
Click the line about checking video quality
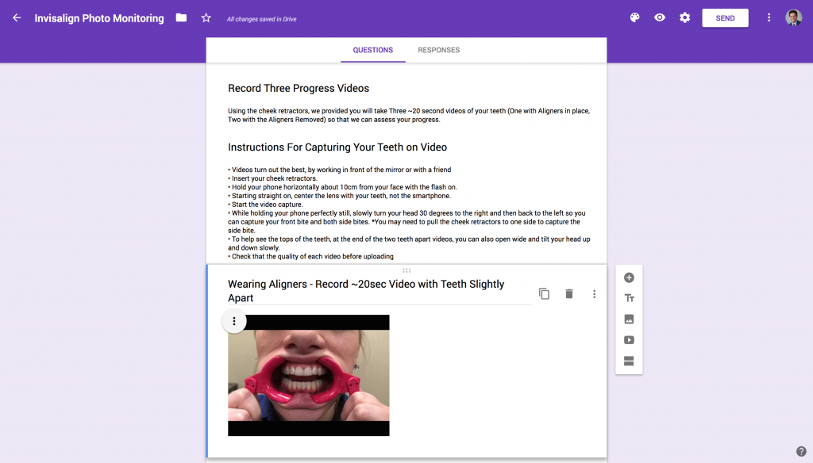click(x=310, y=257)
